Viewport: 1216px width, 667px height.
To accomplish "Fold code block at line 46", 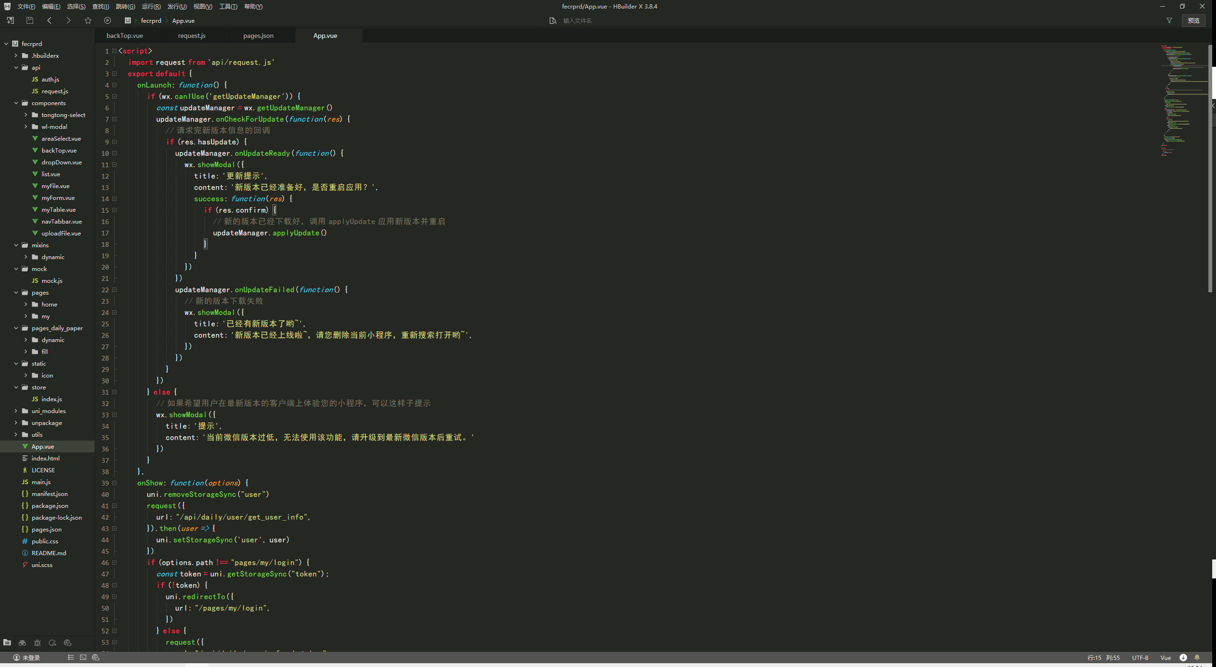I will pos(114,562).
